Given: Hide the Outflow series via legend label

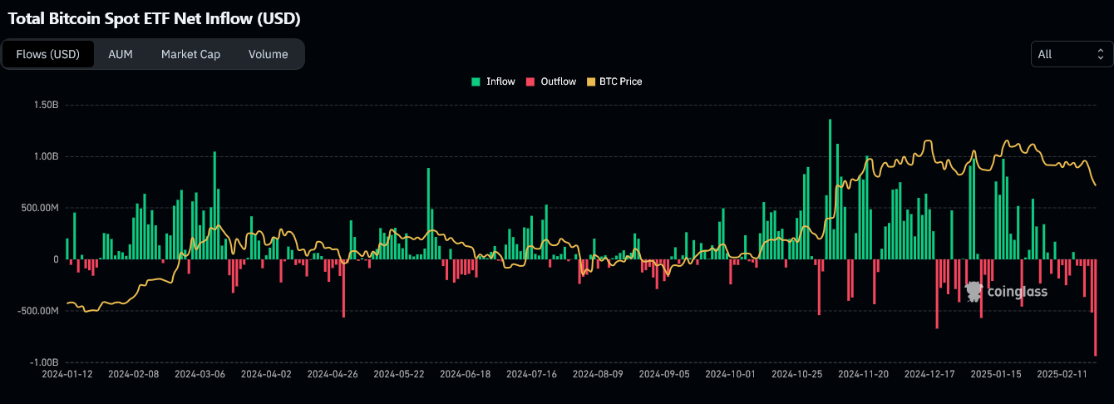Looking at the screenshot, I should pos(558,81).
